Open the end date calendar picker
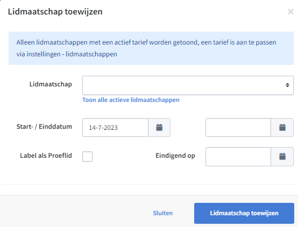 tap(282, 127)
